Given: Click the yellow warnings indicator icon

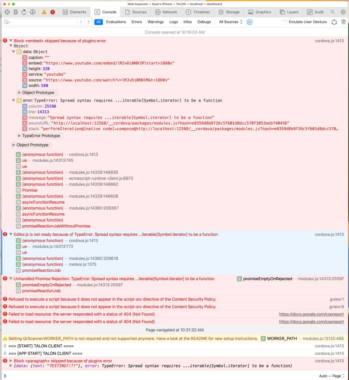Looking at the screenshot, I should 44,12.
